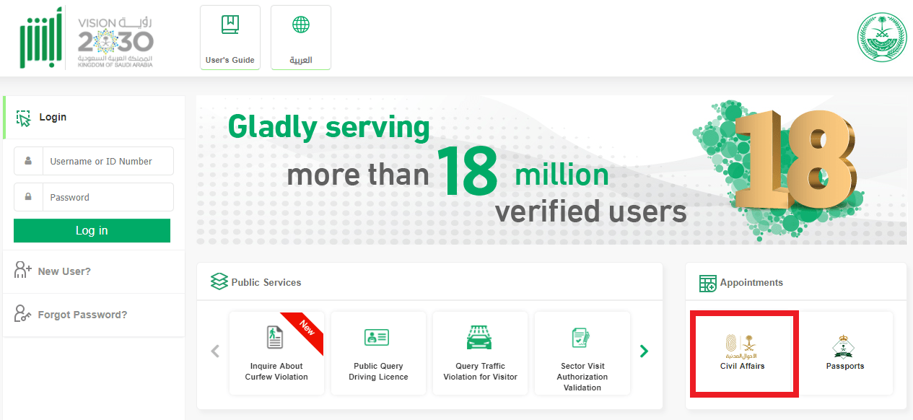This screenshot has height=420, width=913.
Task: Open Civil Affairs appointments
Action: (743, 354)
